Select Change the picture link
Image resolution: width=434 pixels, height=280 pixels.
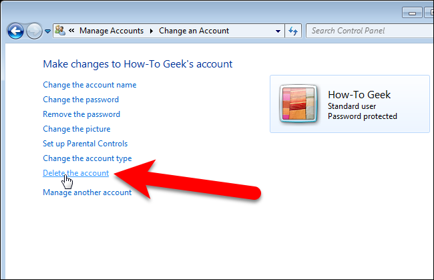click(77, 129)
